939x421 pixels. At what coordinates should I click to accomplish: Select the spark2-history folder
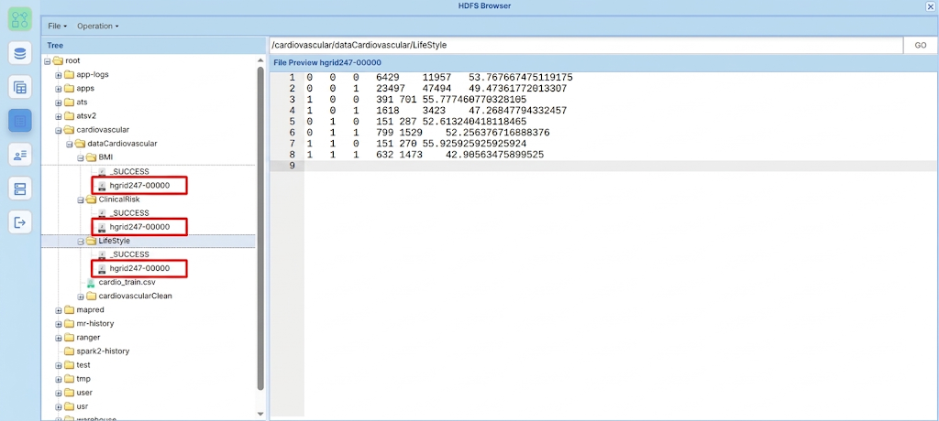point(103,351)
